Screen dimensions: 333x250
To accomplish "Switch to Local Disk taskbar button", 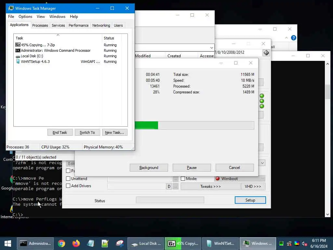I will coord(146,243).
